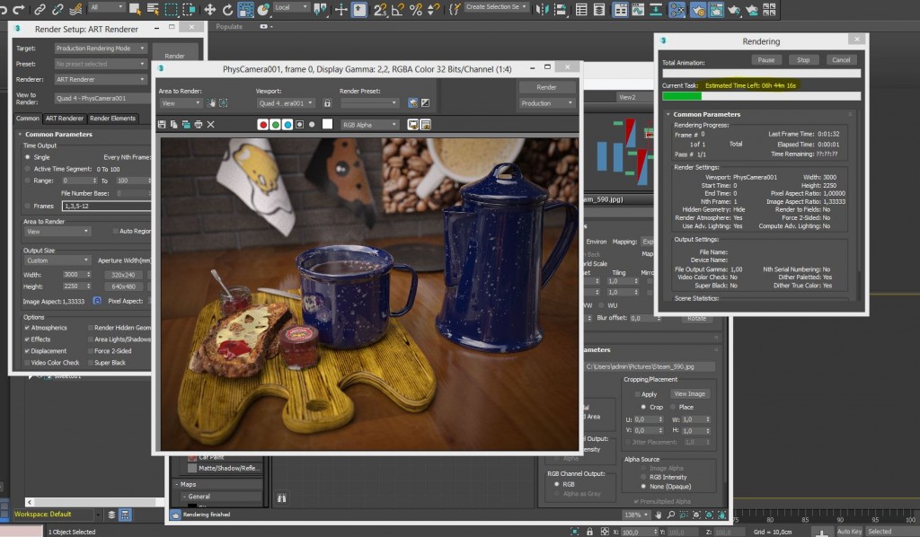The image size is (920, 537).
Task: Switch to the ART Renderer tab
Action: pyautogui.click(x=65, y=119)
